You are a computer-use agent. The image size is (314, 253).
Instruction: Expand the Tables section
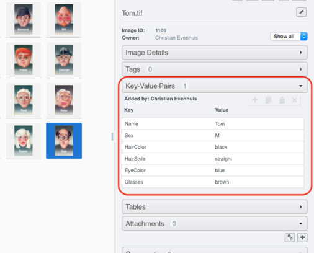[x=215, y=206]
